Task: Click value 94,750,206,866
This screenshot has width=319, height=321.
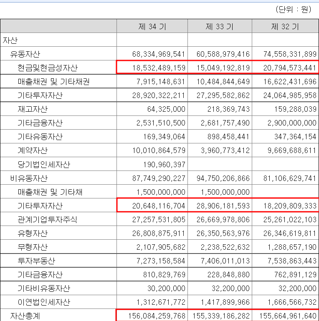Action: pyautogui.click(x=223, y=178)
